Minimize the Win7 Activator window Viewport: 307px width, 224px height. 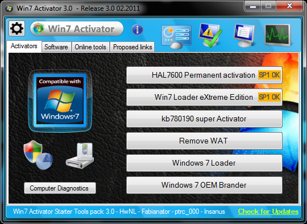pyautogui.click(x=253, y=6)
